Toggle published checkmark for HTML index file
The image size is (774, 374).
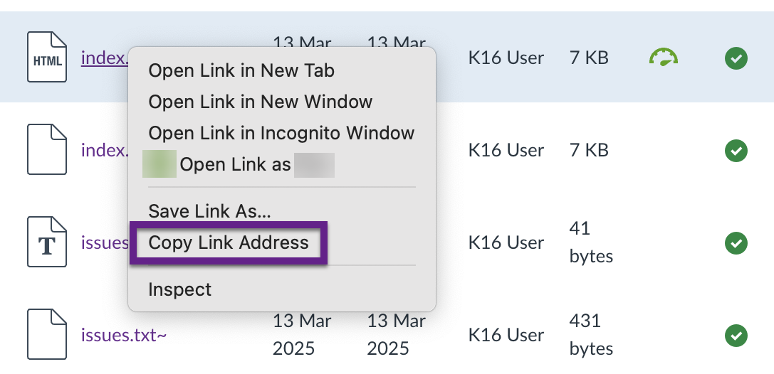tap(736, 58)
